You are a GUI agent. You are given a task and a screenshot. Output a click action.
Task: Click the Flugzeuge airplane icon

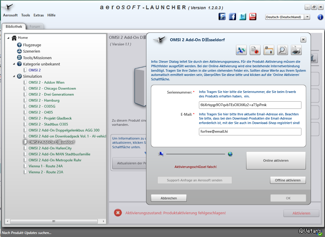(19, 45)
